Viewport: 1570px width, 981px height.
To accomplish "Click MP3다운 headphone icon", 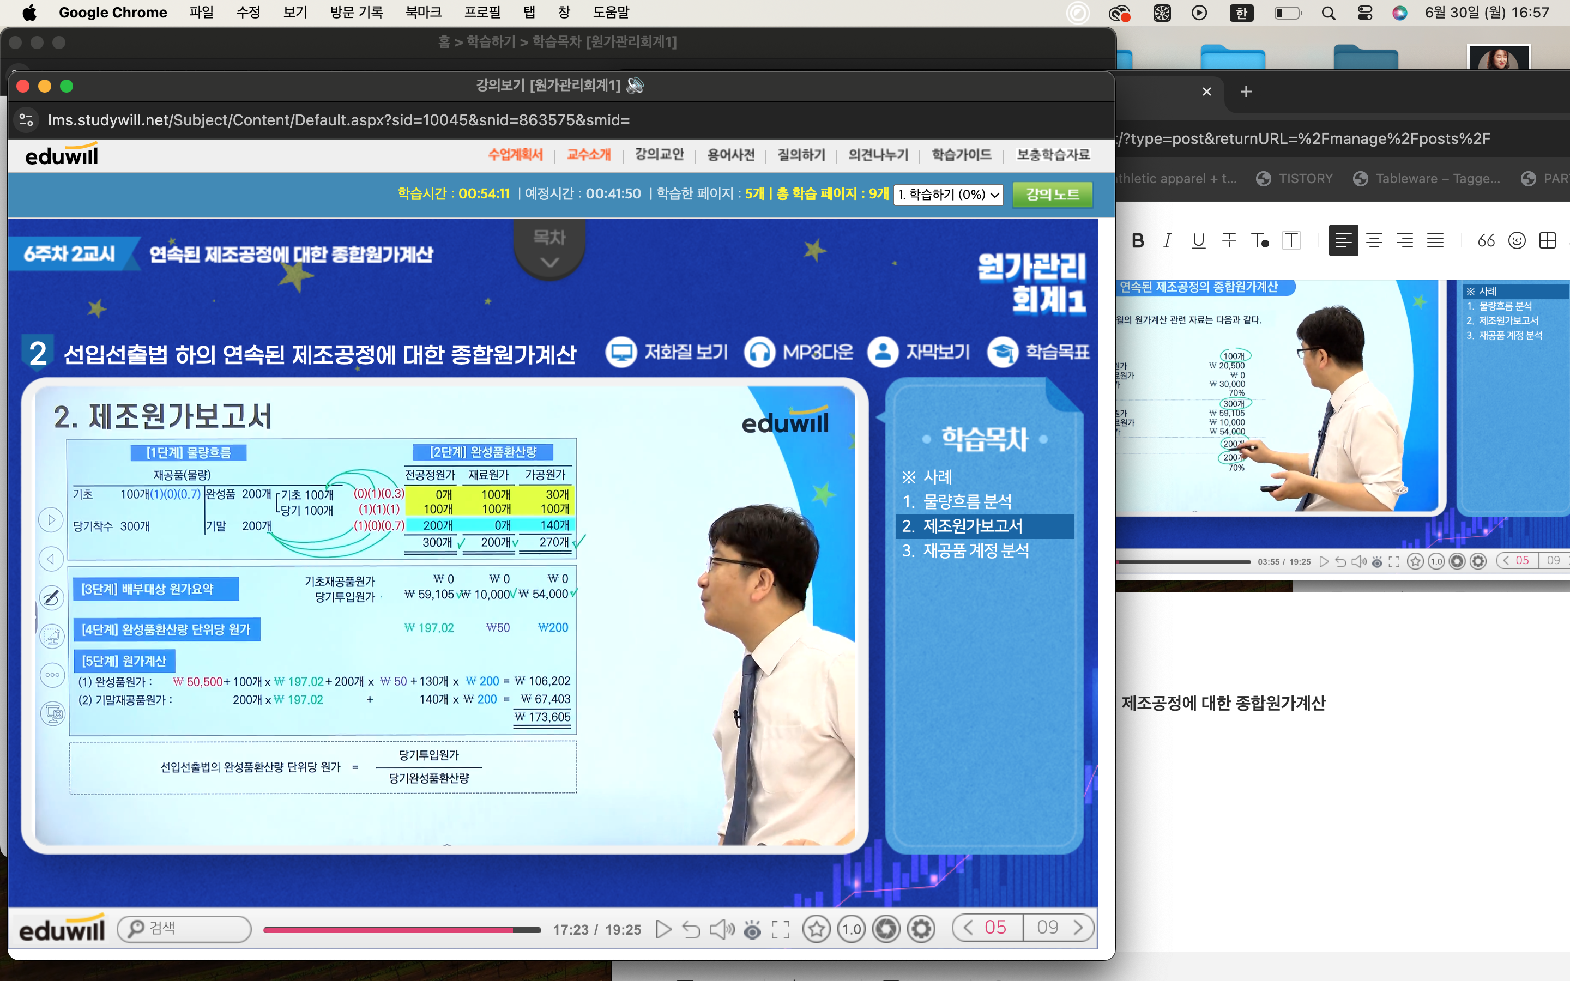I will [760, 352].
